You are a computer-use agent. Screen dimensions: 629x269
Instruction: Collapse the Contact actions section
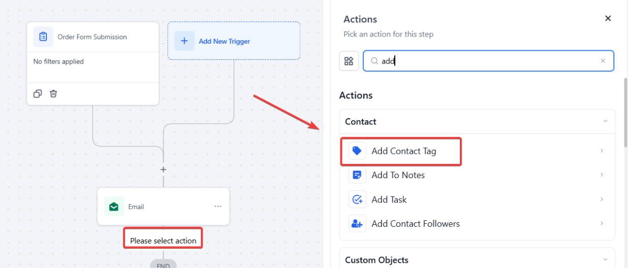point(605,121)
